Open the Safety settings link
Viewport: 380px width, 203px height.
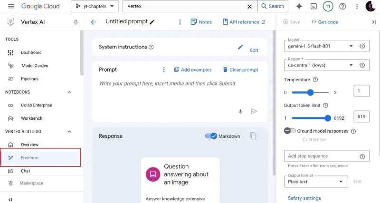point(304,198)
